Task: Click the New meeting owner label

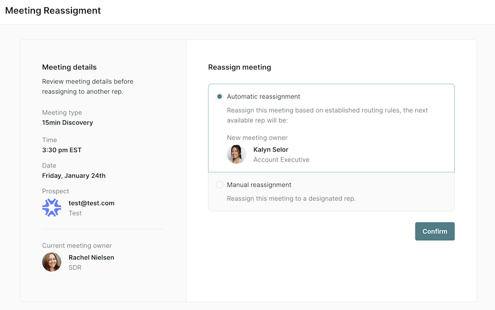Action: (x=257, y=138)
